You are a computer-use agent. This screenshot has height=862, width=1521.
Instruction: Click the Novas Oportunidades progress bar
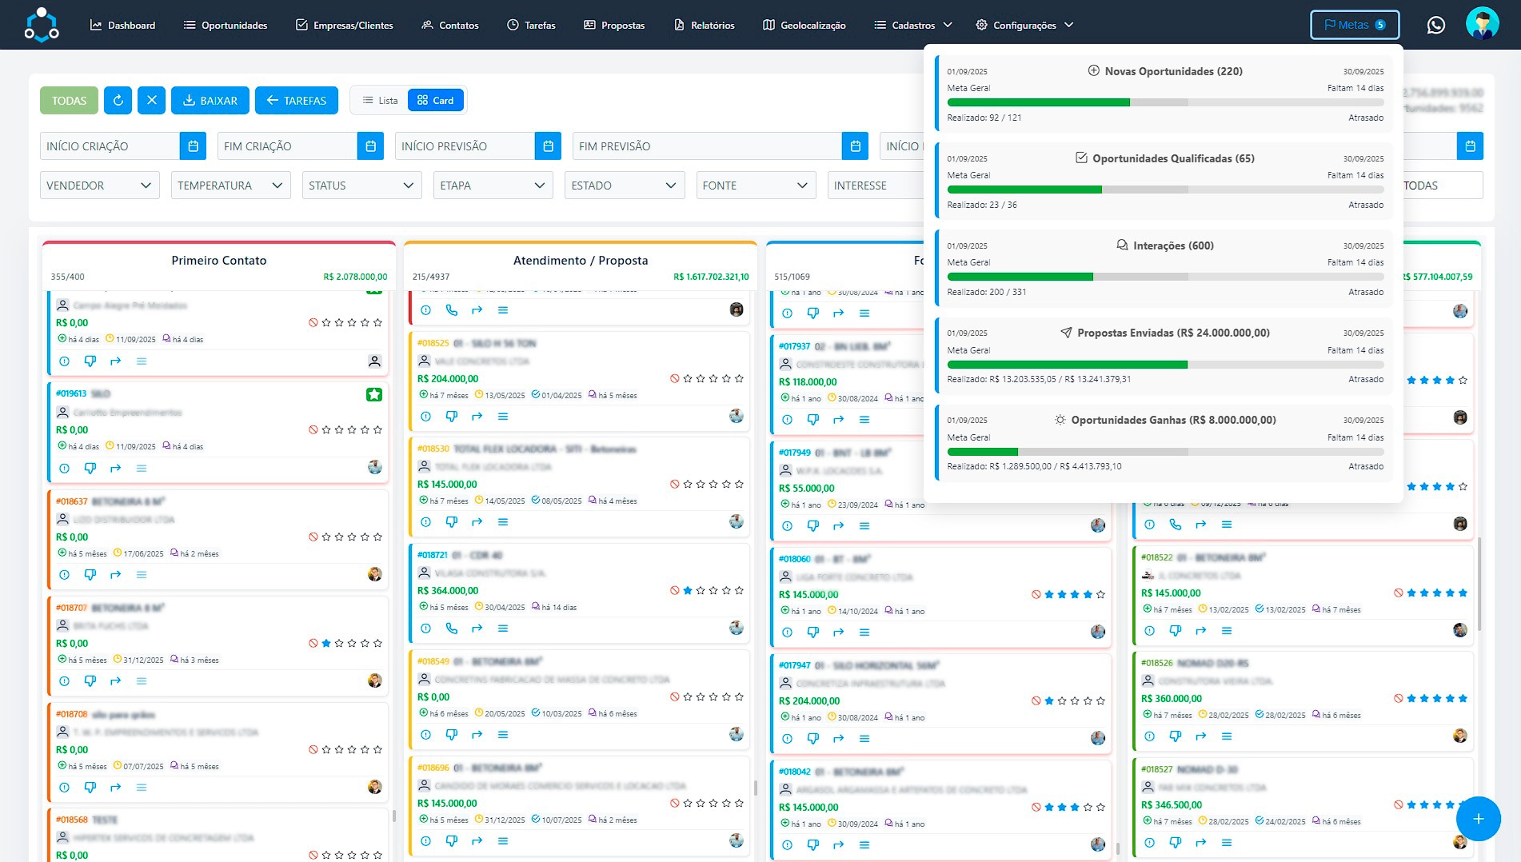[1164, 102]
